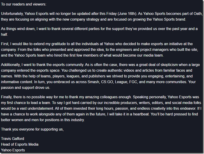Click the word 'half.' ending the third paragraph
Image resolution: width=204 pixels, height=154 pixels.
point(4,35)
